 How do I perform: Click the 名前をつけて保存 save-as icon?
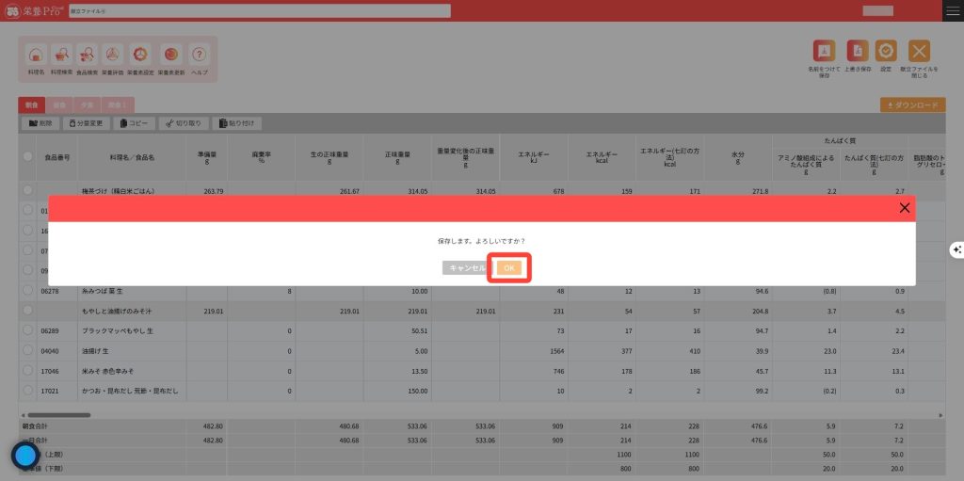825,54
